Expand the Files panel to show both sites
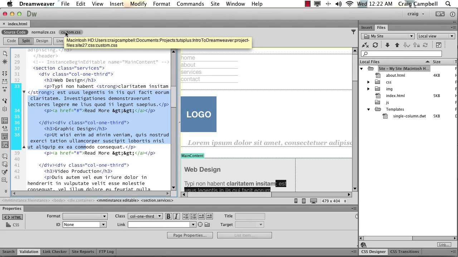 tap(438, 45)
